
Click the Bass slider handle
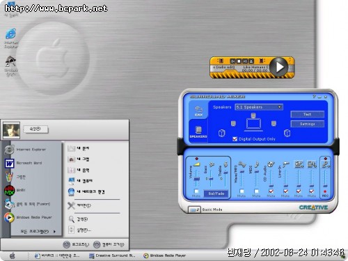(211, 179)
